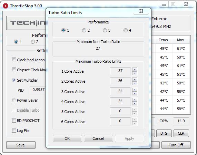
Task: Decrease the 2 Cores Active ratio
Action: point(135,83)
